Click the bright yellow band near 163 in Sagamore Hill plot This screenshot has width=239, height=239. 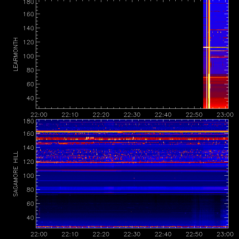click(x=132, y=131)
